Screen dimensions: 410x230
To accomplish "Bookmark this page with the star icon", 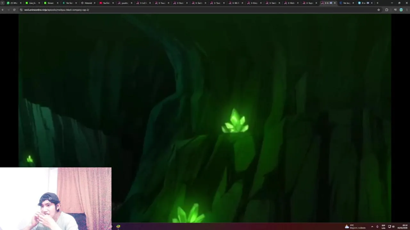I will pyautogui.click(x=379, y=10).
